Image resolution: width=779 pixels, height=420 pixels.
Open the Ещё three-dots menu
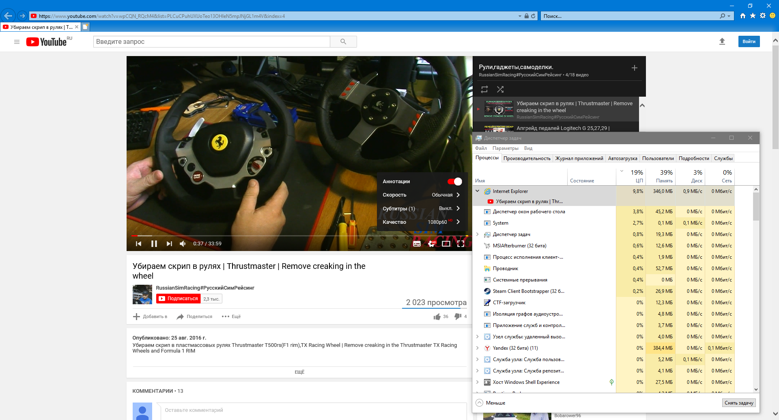click(231, 316)
